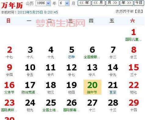Select date 7 with lunar 廿二
Screen dimensions: 145x120
click(113, 53)
